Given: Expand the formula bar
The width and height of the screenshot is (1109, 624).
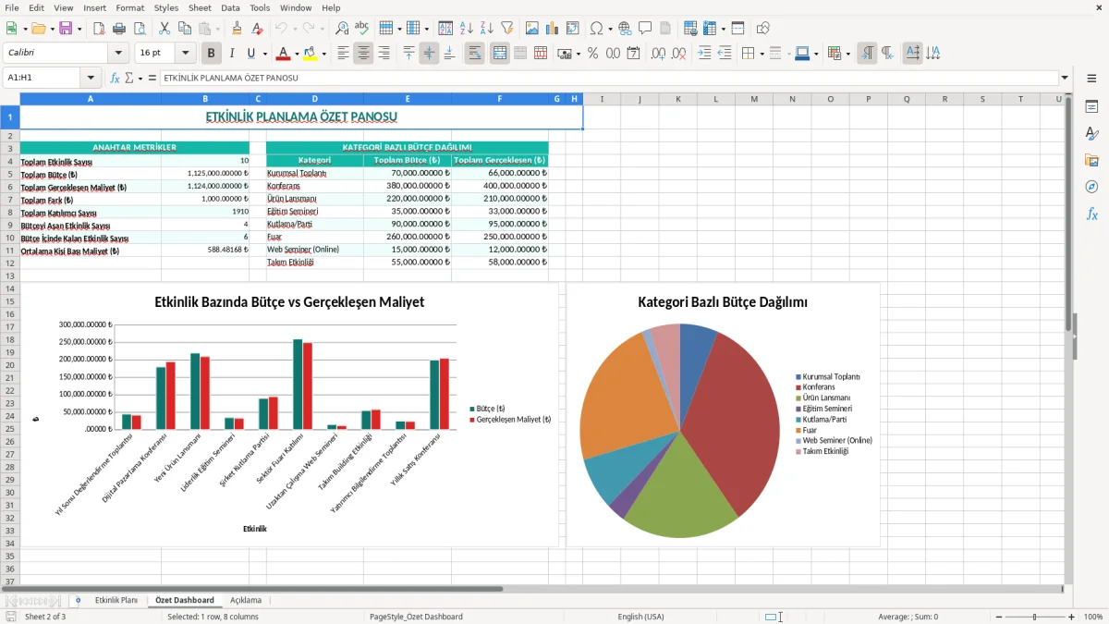Looking at the screenshot, I should 1066,79.
